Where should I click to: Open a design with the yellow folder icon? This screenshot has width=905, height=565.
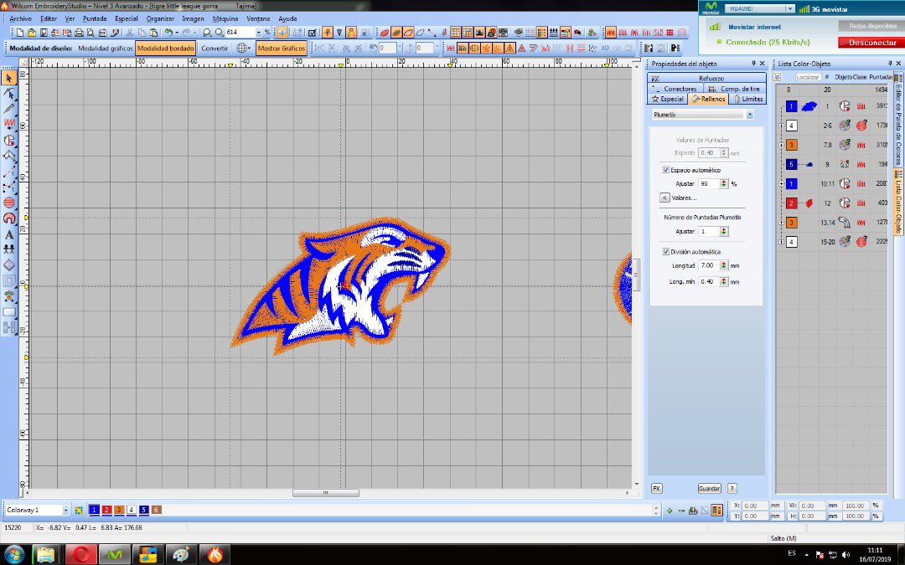tap(32, 33)
